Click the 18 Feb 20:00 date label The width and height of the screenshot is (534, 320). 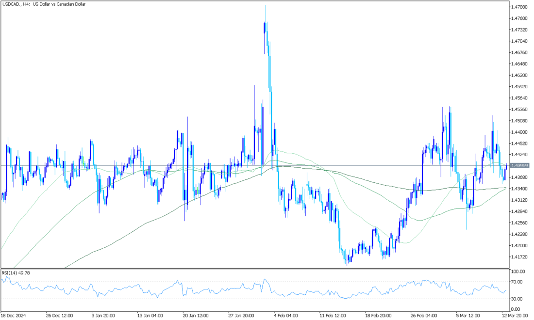(378, 315)
